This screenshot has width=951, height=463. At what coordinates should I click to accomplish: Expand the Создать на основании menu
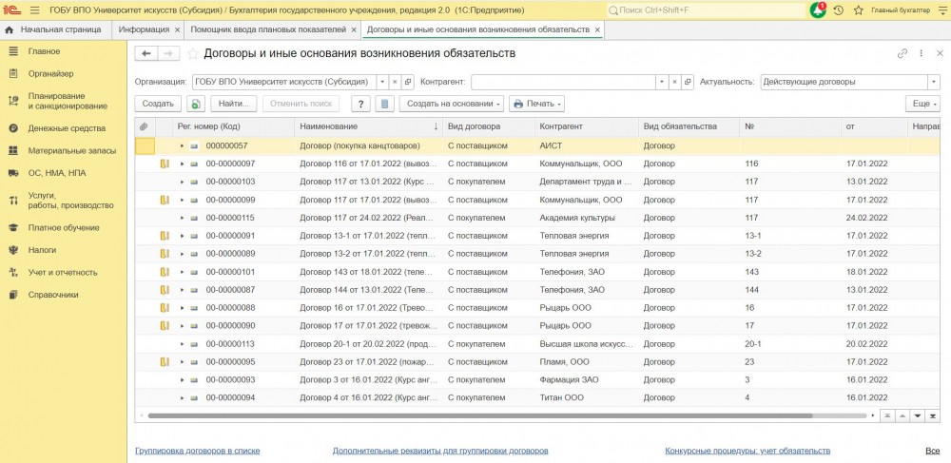tap(451, 104)
